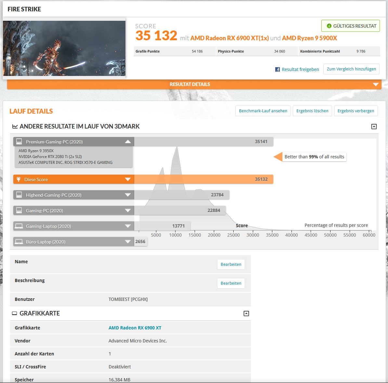Viewport: 388px width, 383px height.
Task: Click the chart icon beside Andere Resultate heading
Action: coord(15,127)
